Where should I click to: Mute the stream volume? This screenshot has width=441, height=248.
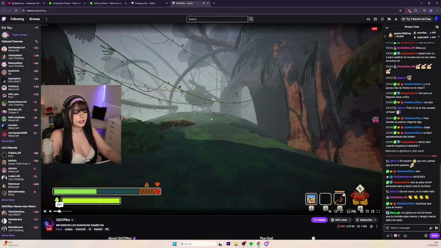tap(50, 211)
